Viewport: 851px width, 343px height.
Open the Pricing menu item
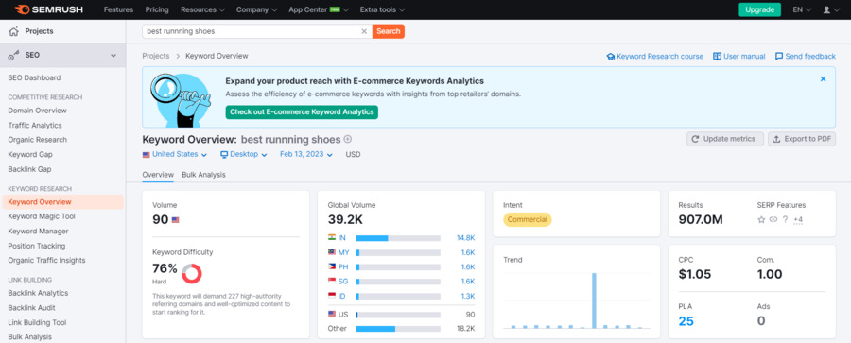(157, 9)
